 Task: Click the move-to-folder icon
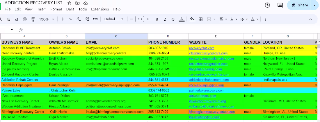pyautogui.click(x=77, y=3)
